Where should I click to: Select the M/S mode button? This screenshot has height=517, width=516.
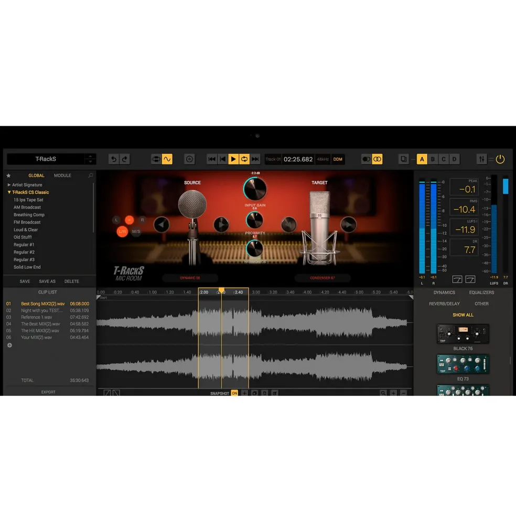136,231
